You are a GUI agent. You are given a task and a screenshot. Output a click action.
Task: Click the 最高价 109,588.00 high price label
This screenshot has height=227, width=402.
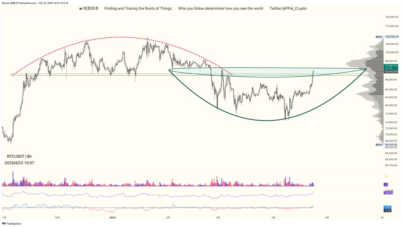click(x=387, y=37)
